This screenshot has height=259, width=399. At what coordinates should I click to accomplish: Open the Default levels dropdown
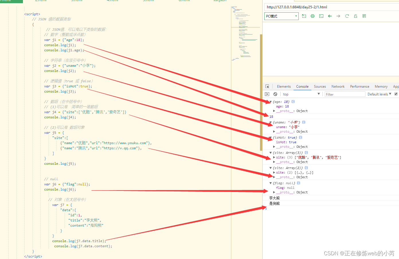[x=379, y=94]
